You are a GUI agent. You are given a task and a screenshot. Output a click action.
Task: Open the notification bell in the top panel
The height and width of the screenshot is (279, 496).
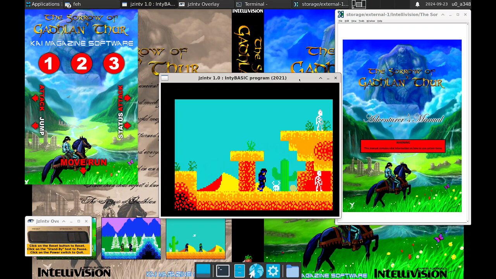point(417,4)
